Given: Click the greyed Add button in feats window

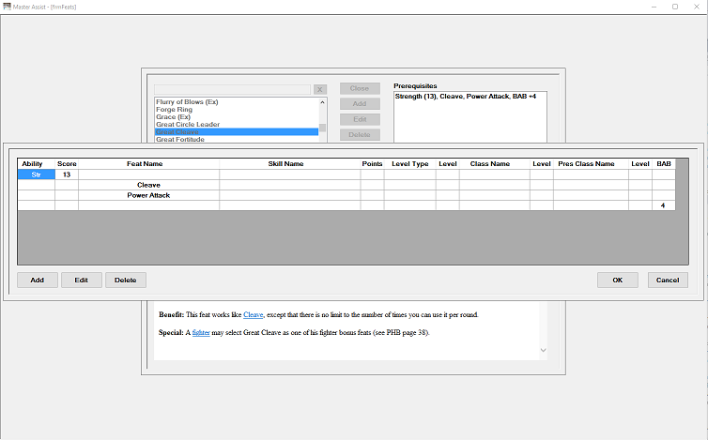Looking at the screenshot, I should [x=360, y=104].
